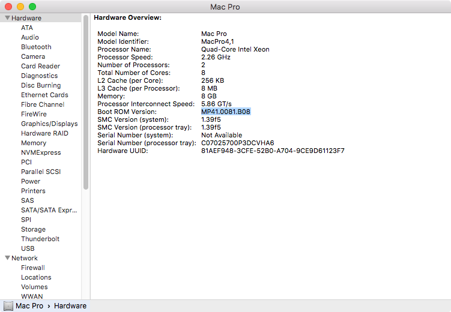
Task: Close the Mac Pro window
Action: pos(8,7)
